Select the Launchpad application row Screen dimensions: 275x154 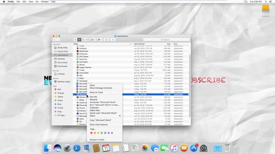(131, 73)
